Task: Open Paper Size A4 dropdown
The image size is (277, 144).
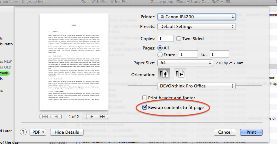Action: point(185,63)
